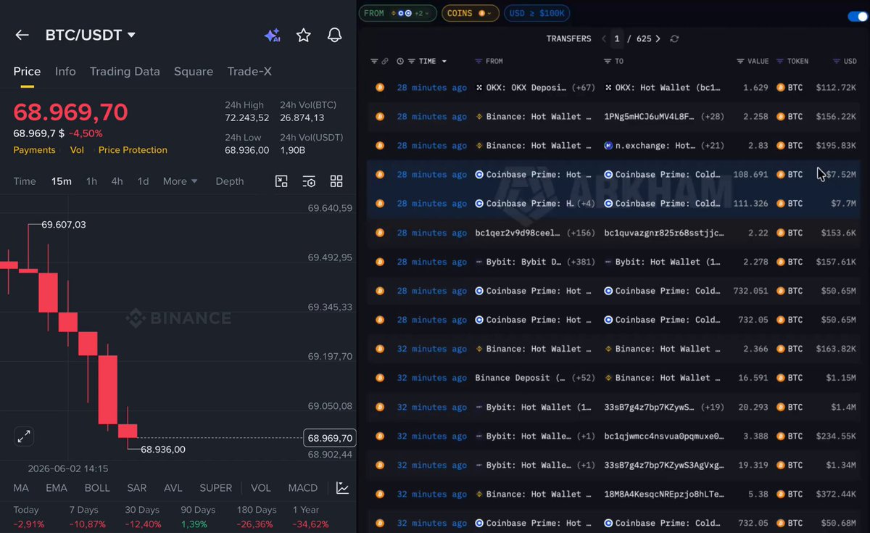Add BTC/USDT to favorites with star icon

click(x=304, y=35)
